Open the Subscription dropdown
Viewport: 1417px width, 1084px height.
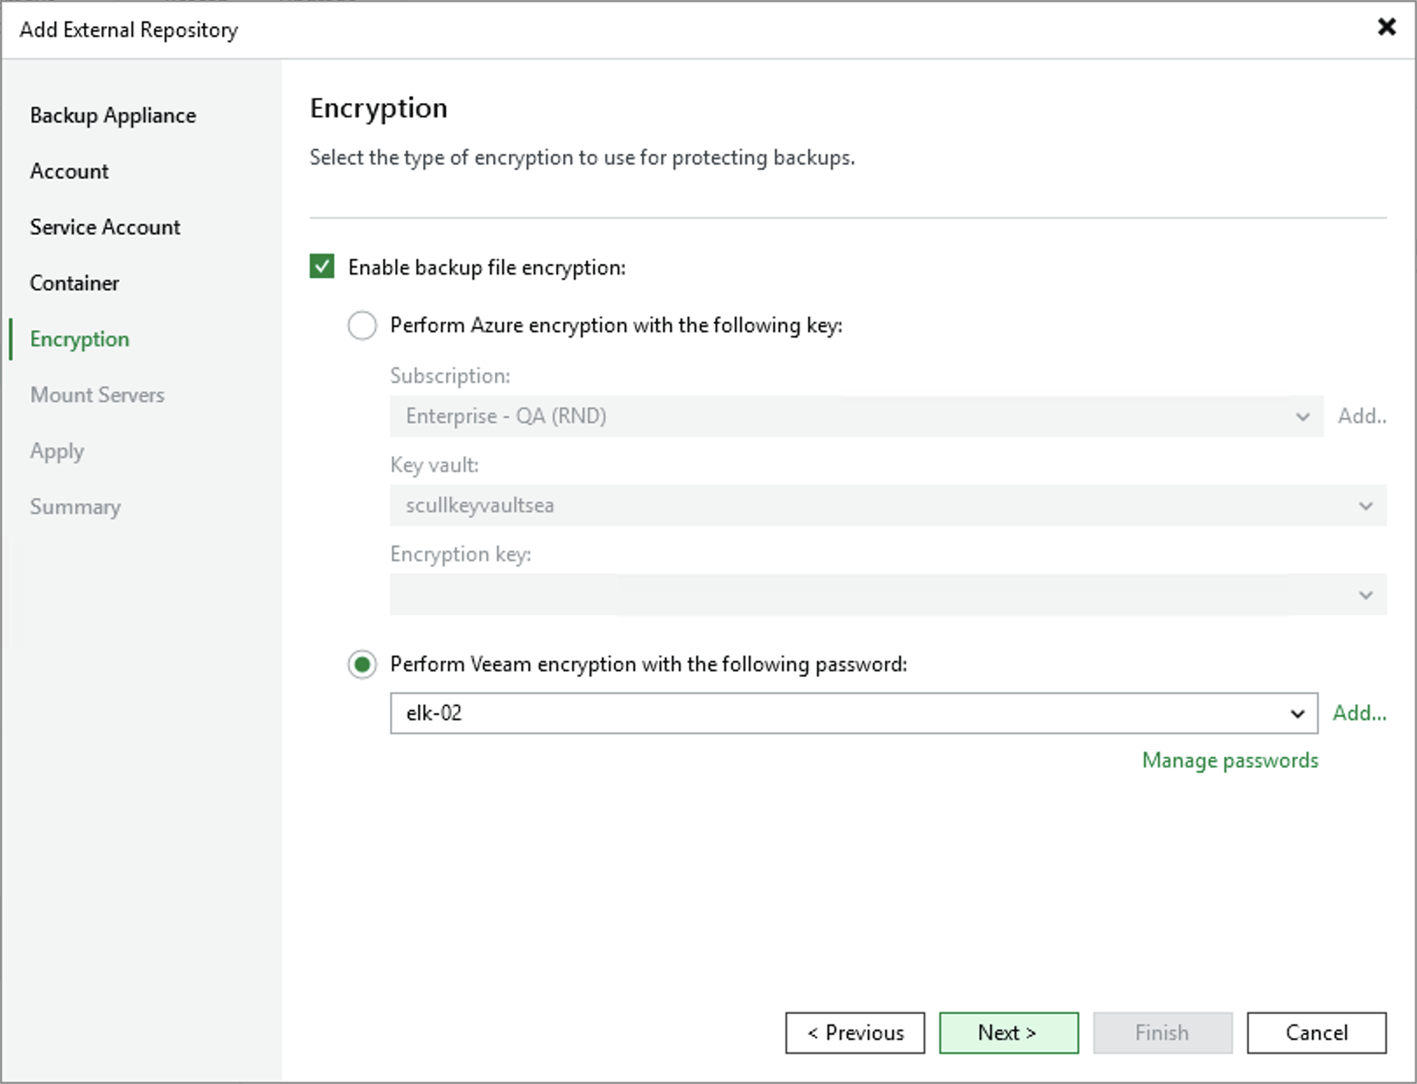tap(856, 416)
